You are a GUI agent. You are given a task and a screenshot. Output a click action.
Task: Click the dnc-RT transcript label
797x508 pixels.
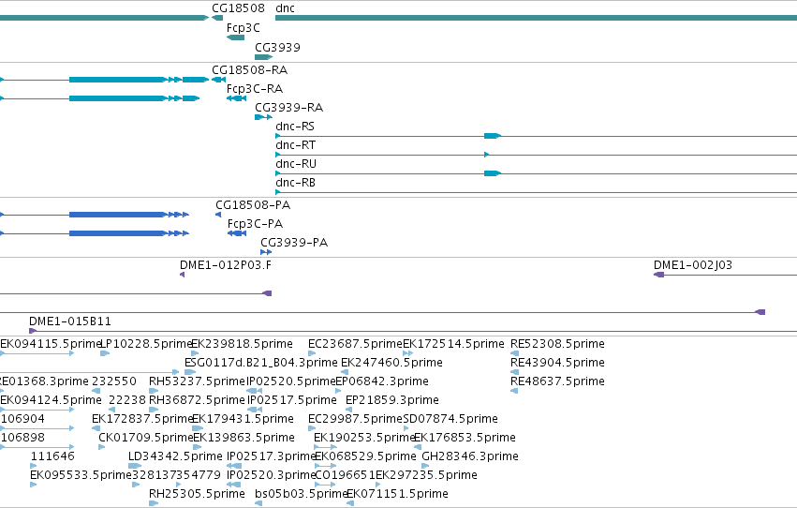click(295, 145)
